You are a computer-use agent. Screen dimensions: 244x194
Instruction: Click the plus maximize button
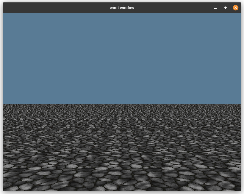[225, 8]
